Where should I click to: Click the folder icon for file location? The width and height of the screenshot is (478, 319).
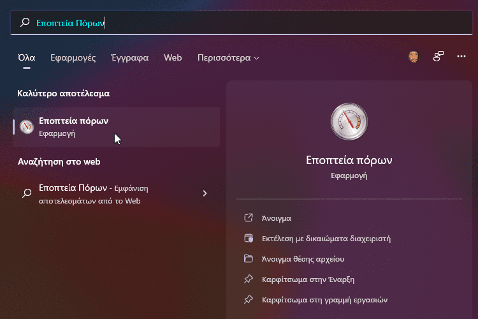point(249,258)
